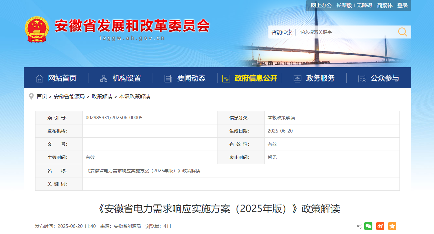Share article via WeChat icon

click(368, 226)
